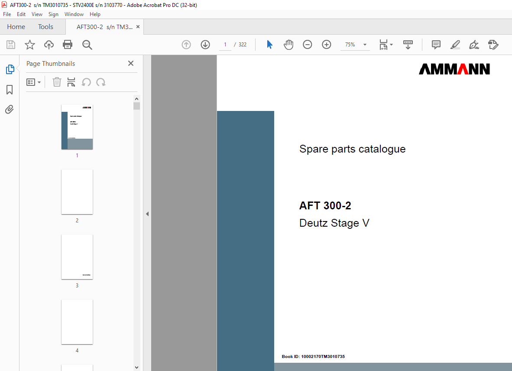Screen dimensions: 512x371
Task: Delete pages with the trash icon
Action: pyautogui.click(x=57, y=82)
